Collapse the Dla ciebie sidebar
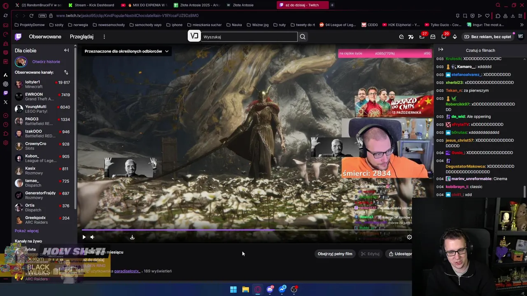The image size is (527, 296). point(66,50)
